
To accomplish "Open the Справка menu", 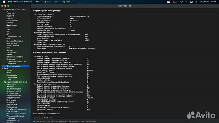I will tap(66, 2).
